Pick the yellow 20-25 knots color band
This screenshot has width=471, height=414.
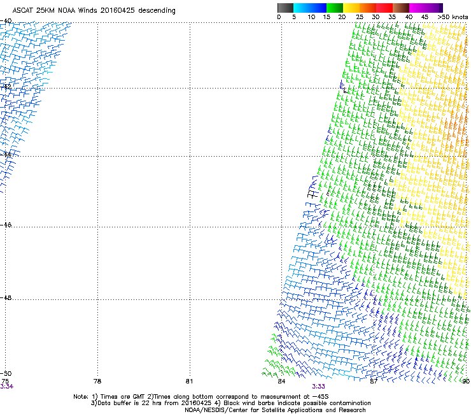pos(351,8)
